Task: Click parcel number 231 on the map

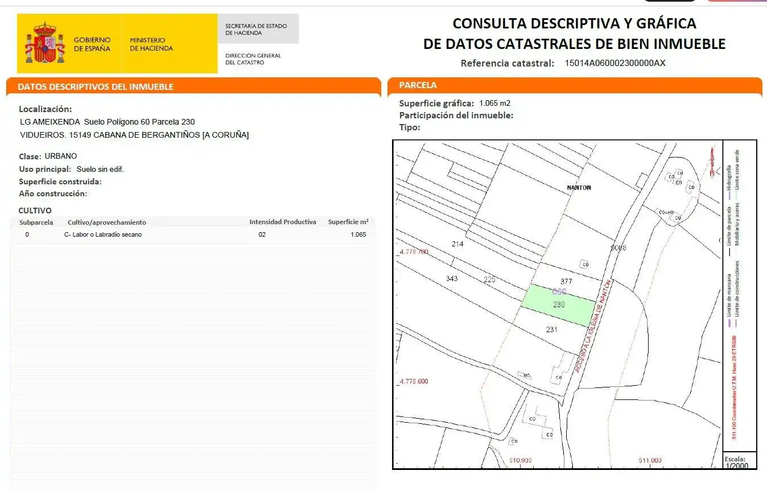Action: tap(551, 329)
